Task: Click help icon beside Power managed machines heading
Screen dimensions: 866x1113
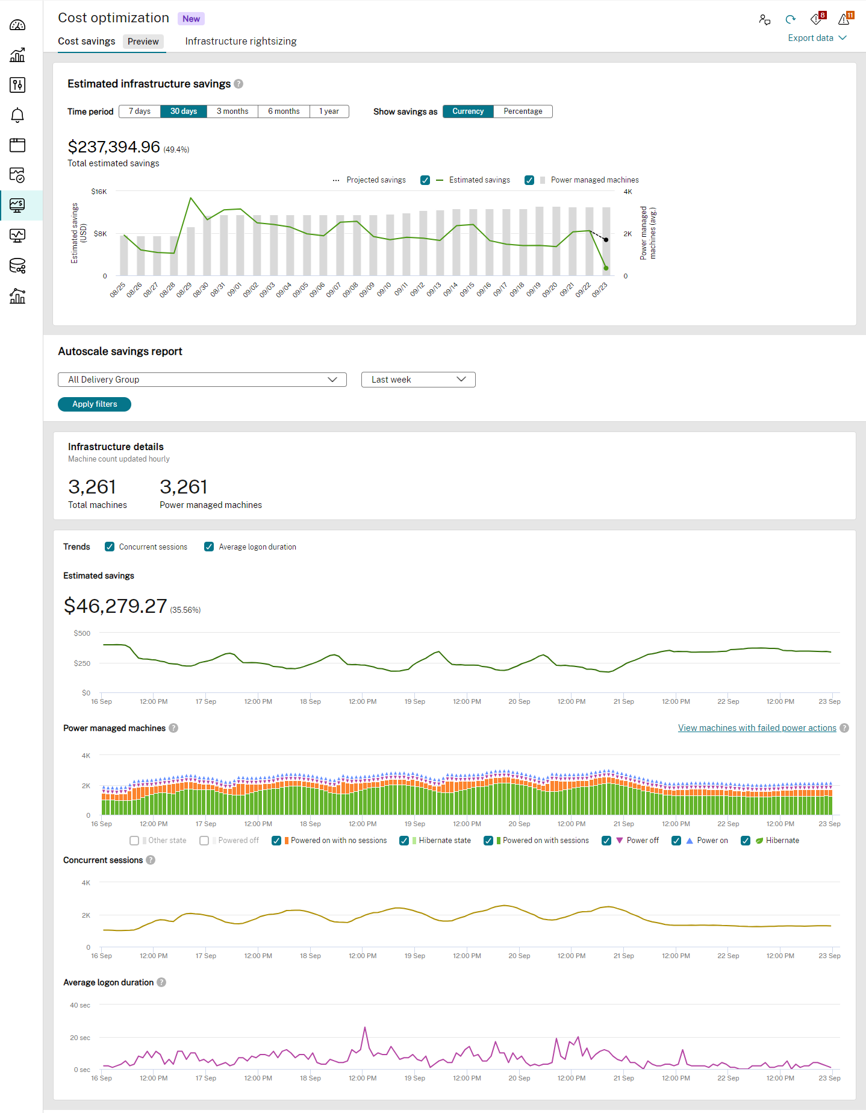Action: pyautogui.click(x=173, y=728)
